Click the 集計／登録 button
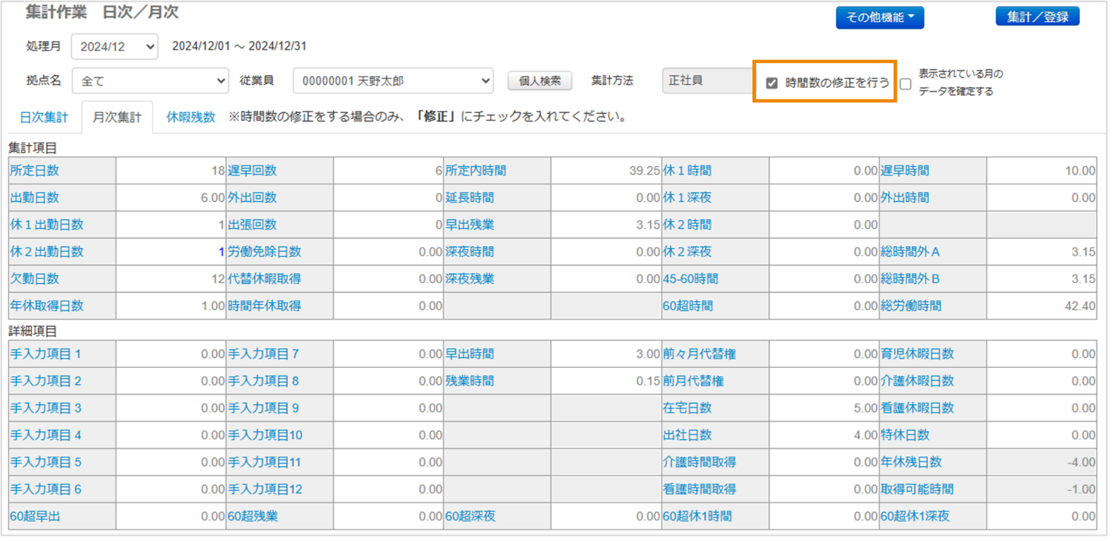The image size is (1112, 541). pyautogui.click(x=1037, y=17)
